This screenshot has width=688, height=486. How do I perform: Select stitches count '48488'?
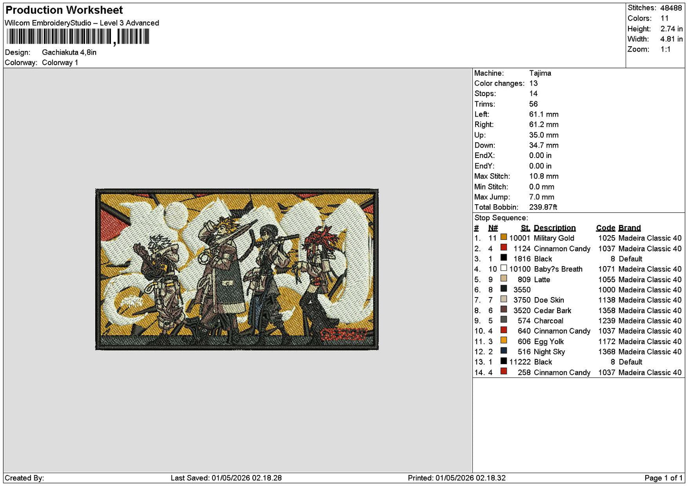(671, 8)
